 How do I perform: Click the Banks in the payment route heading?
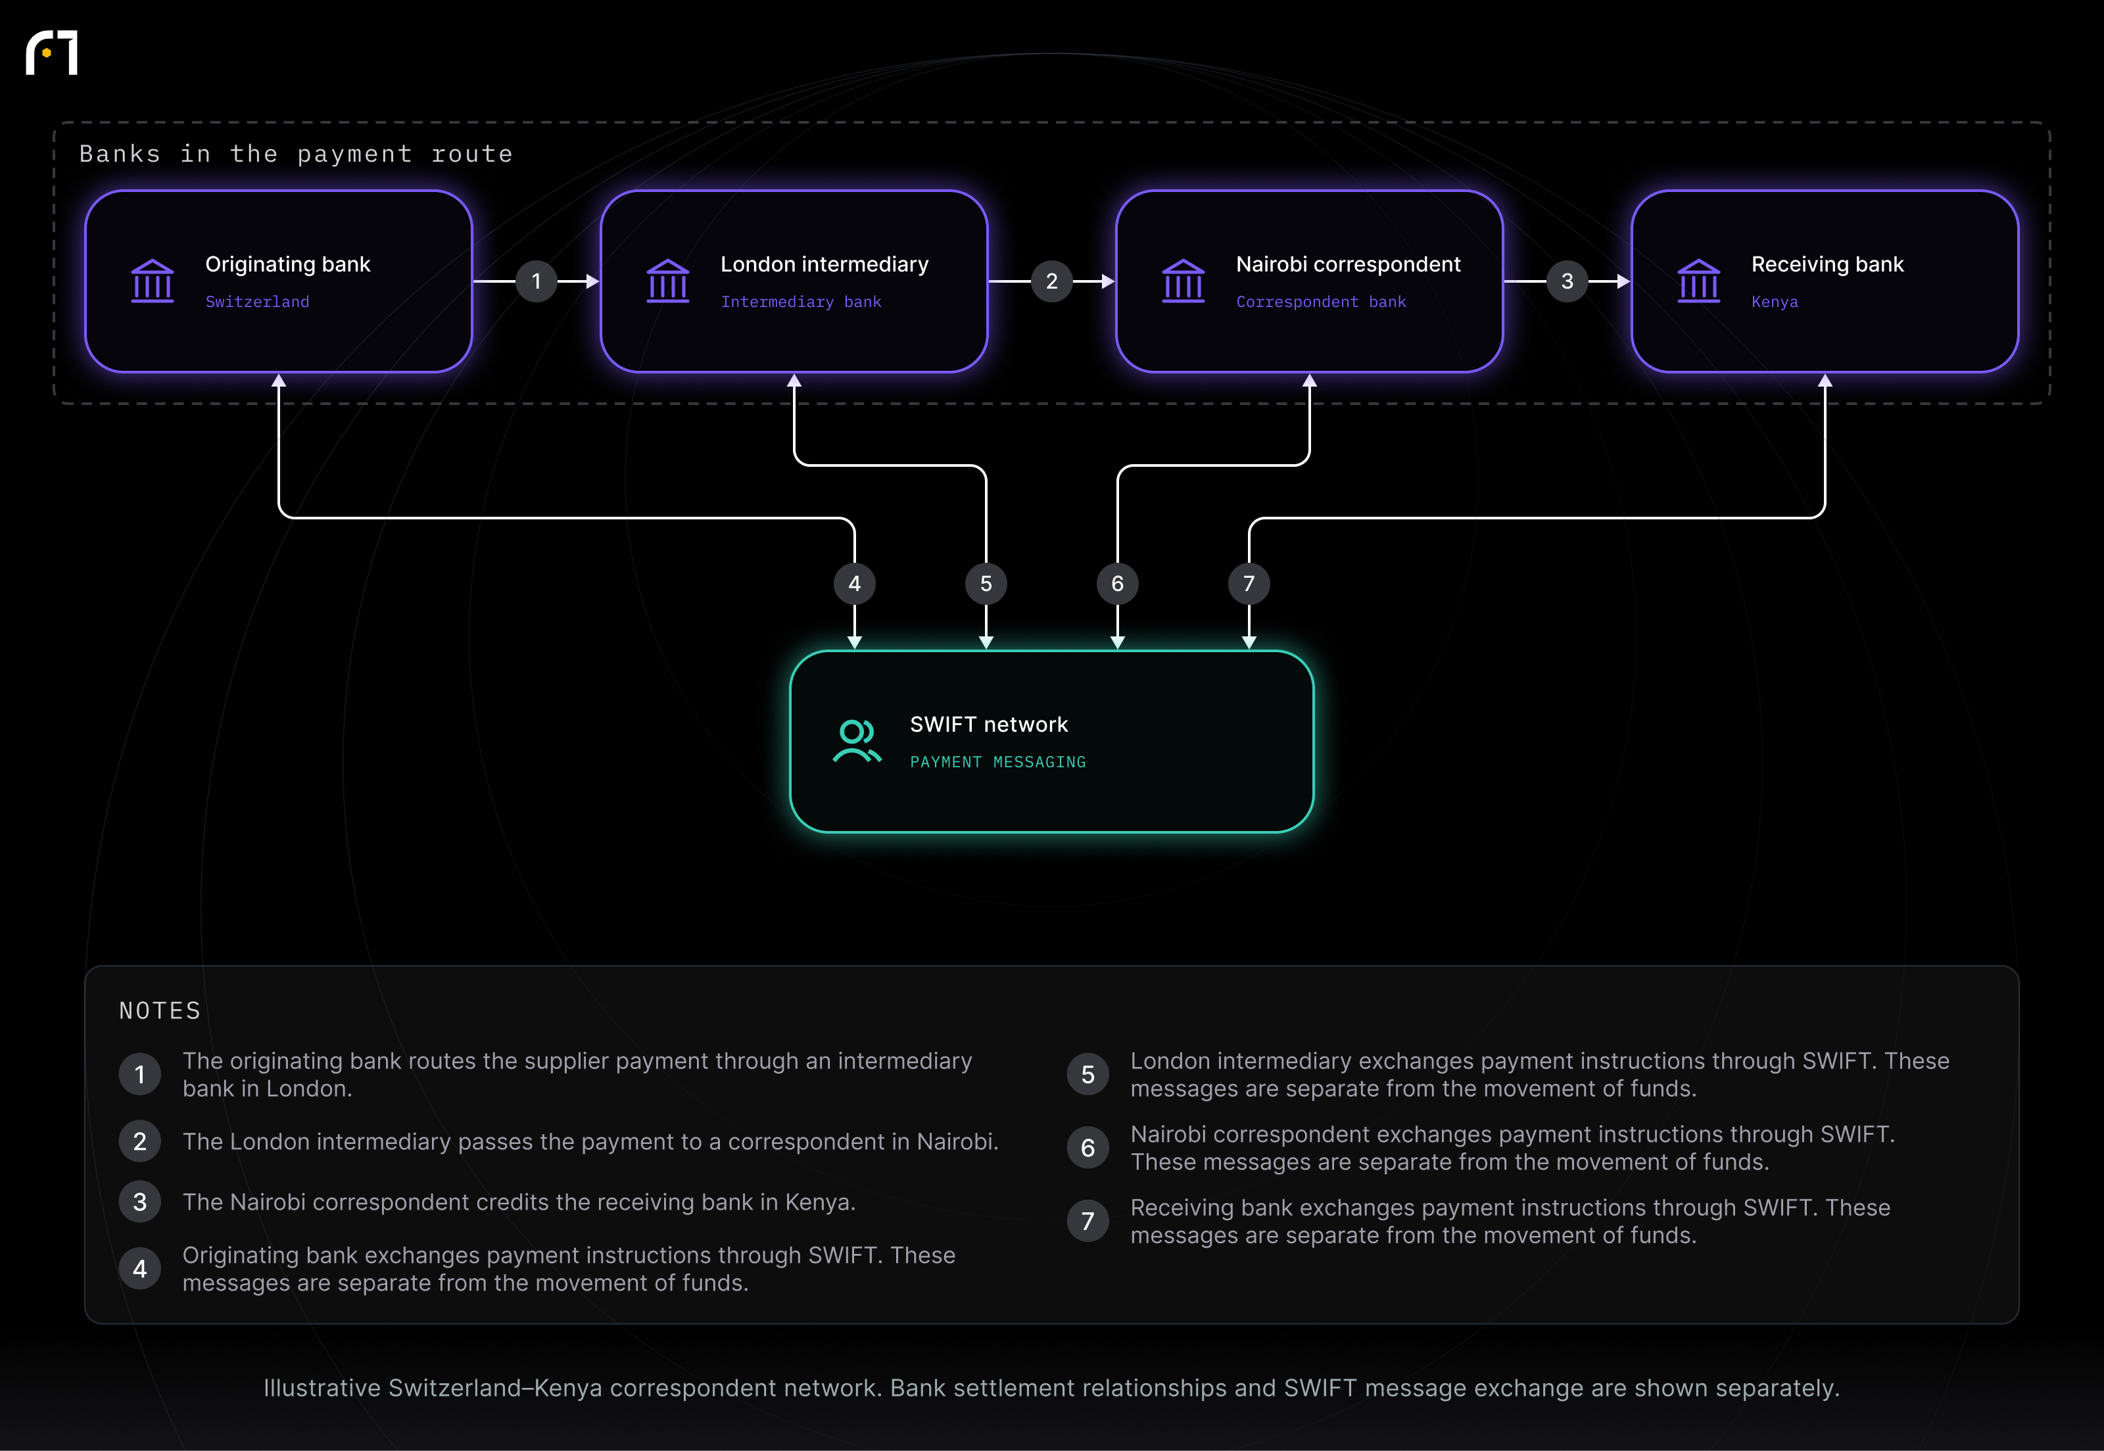[x=297, y=154]
